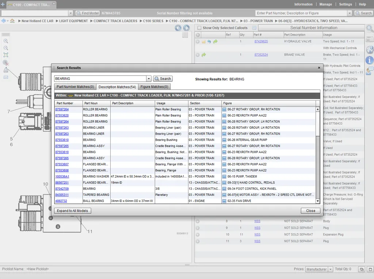Open a new tab with the plus icon

coord(3,4)
